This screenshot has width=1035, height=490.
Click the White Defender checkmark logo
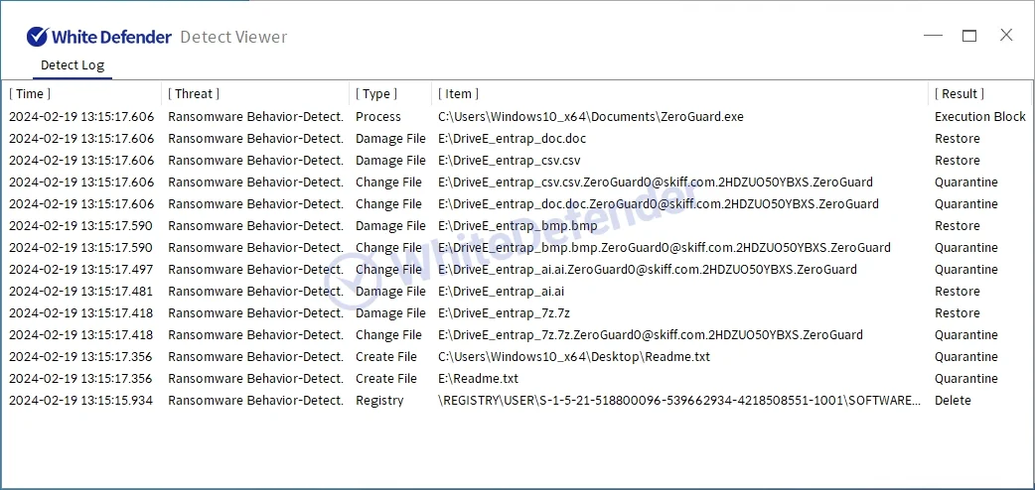point(38,37)
